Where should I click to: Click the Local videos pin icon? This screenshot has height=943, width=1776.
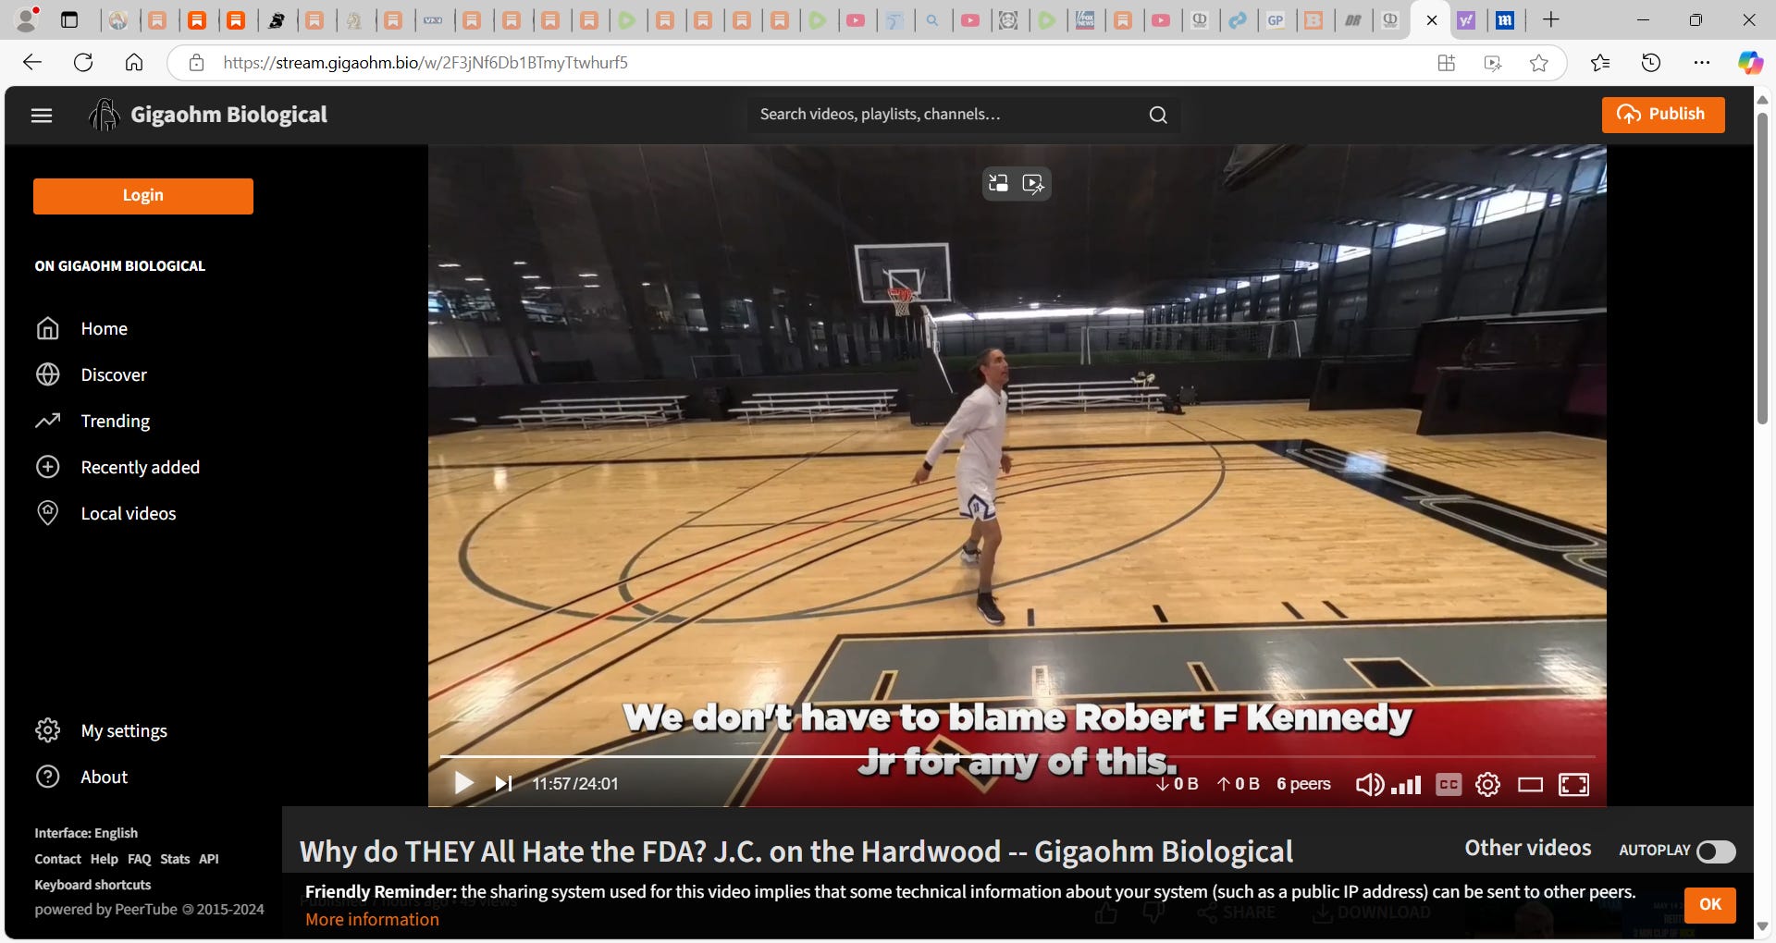tap(47, 513)
